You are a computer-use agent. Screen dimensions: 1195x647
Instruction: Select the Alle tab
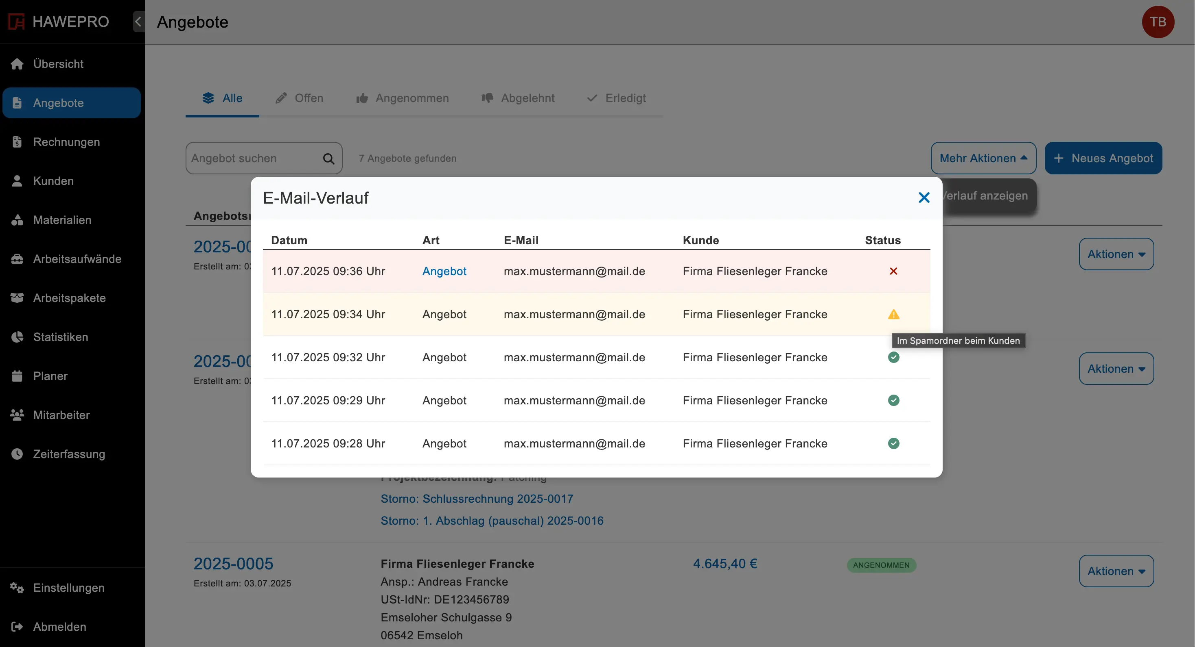[x=222, y=98]
